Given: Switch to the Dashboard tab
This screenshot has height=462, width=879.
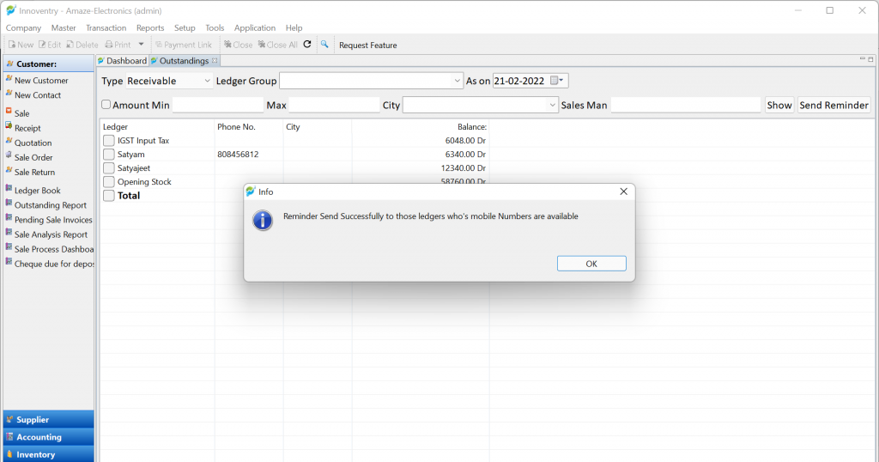Looking at the screenshot, I should 122,61.
